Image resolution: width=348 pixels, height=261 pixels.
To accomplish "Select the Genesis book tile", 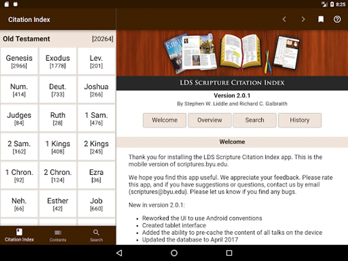I will tap(19, 61).
